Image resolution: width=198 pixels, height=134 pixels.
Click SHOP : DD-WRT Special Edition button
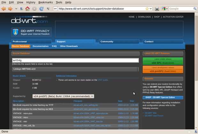click(x=163, y=97)
